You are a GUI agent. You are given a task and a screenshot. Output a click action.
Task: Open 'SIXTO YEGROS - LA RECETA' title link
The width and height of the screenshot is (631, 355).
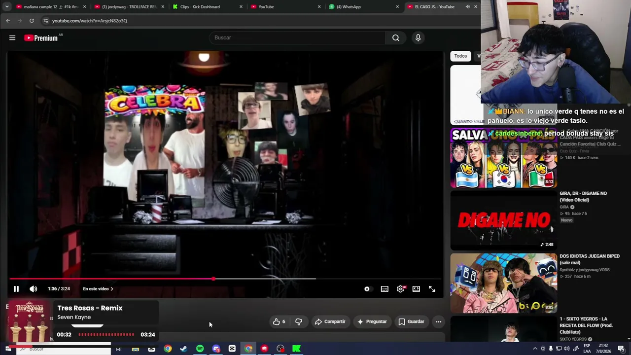[587, 325]
